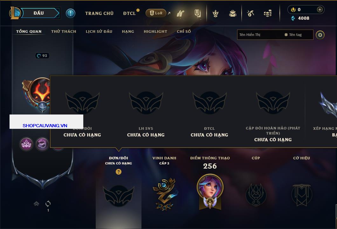Go to TRANG CHỦ home tab
Viewport: 337px width, 229px height.
pyautogui.click(x=99, y=13)
